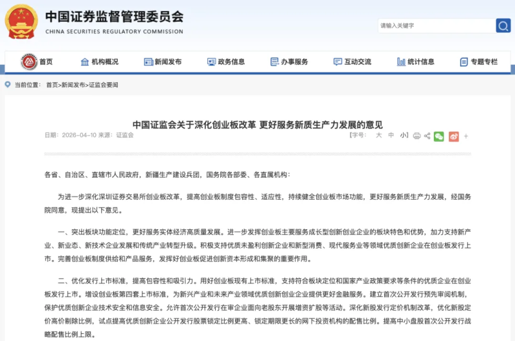The height and width of the screenshot is (341, 515).
Task: Click the chat bubble icon beside 互动交流
Action: [337, 62]
